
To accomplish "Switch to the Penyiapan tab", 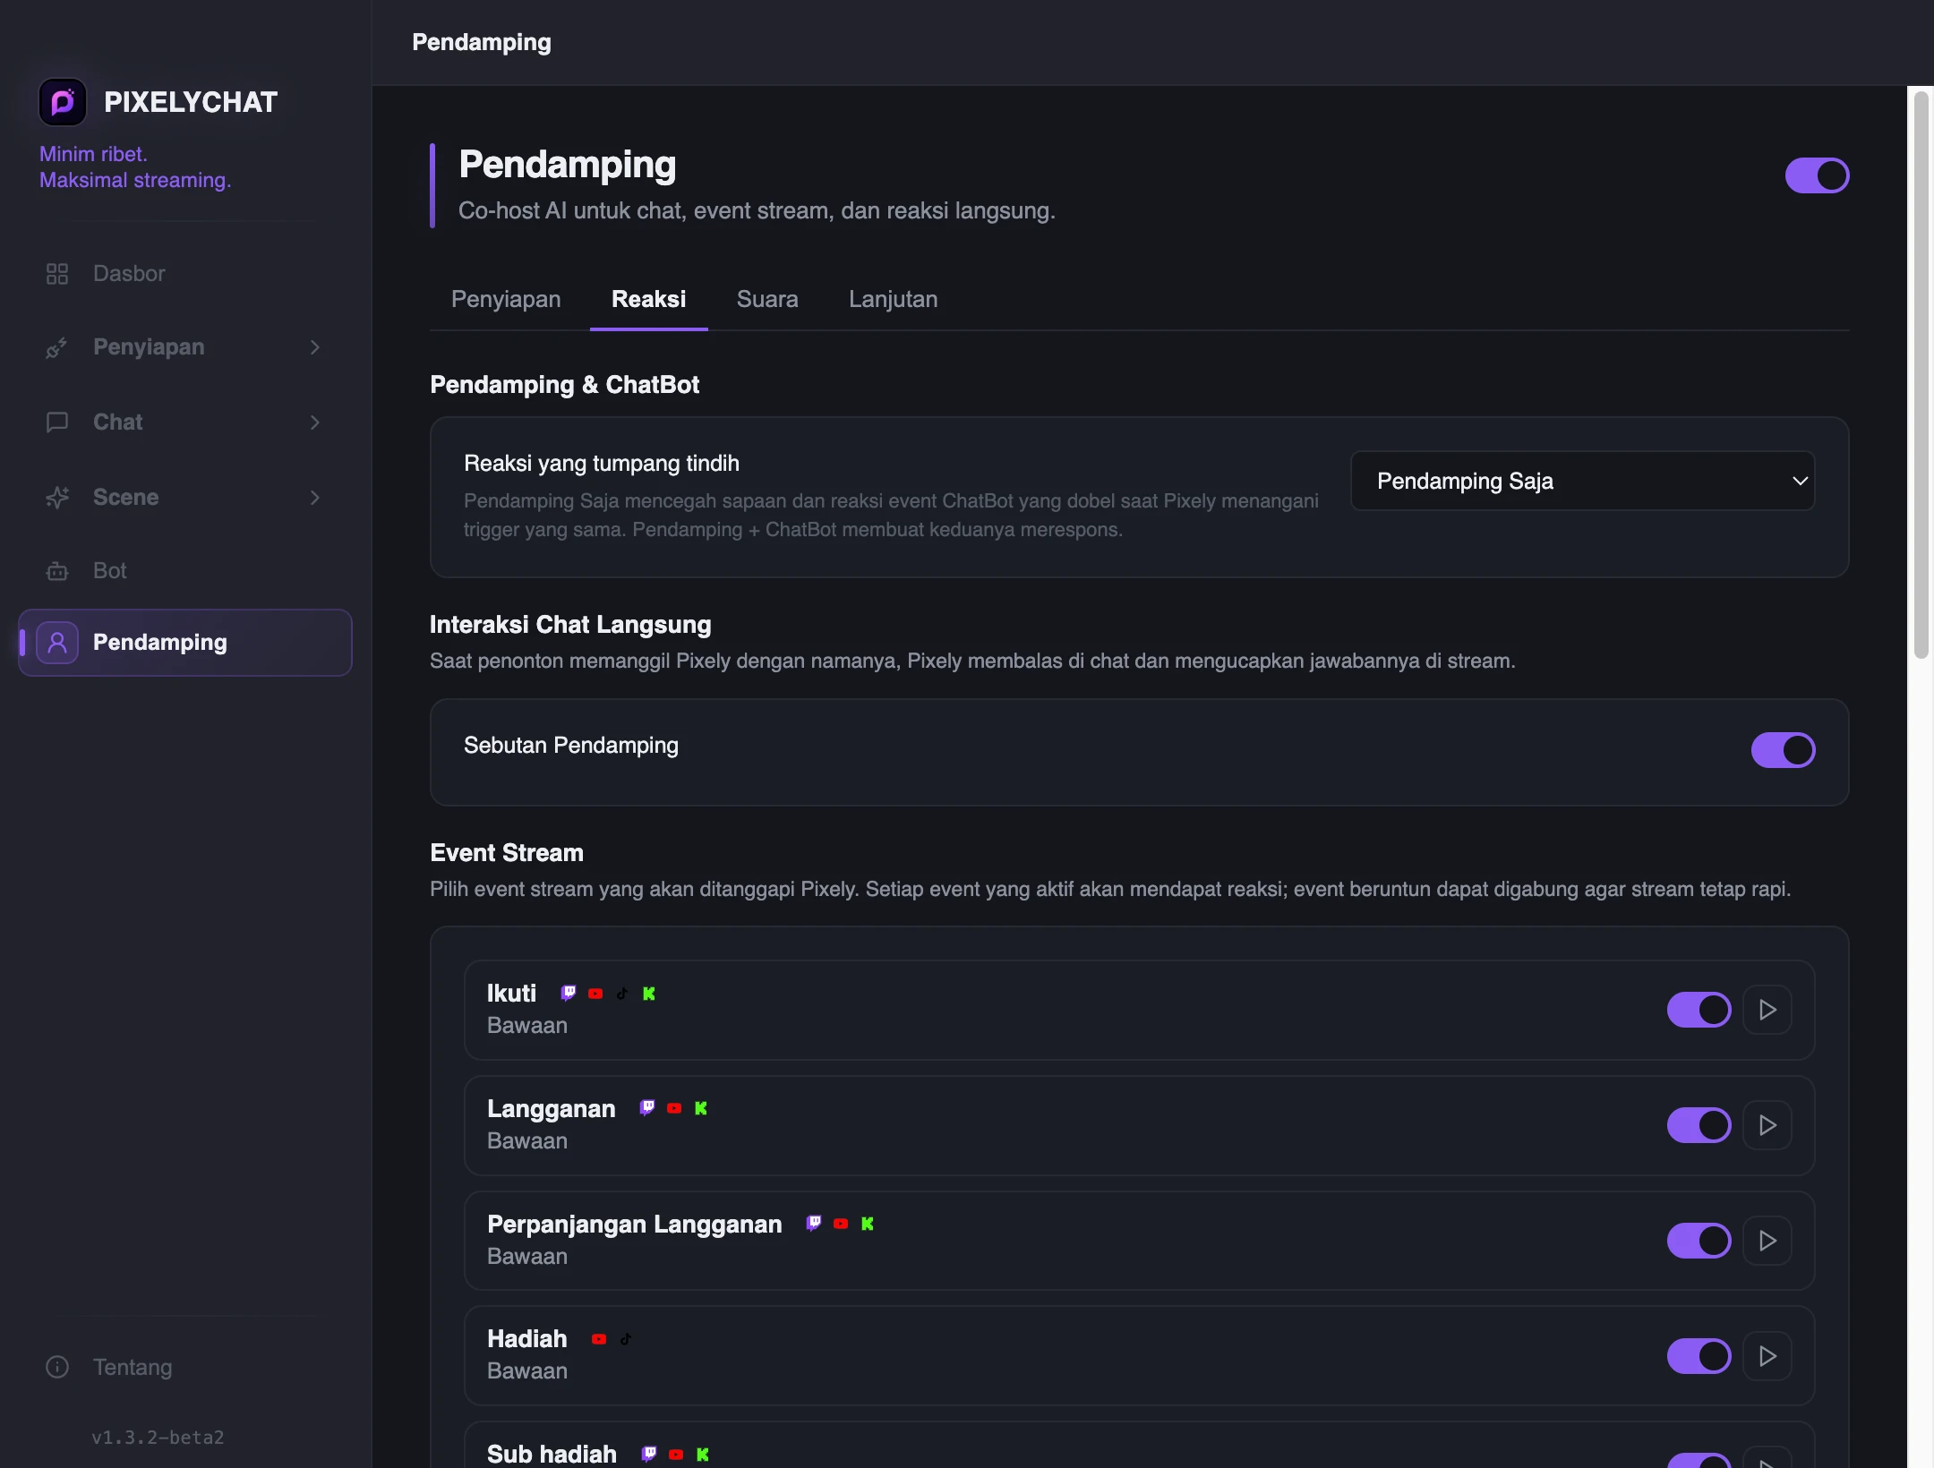I will 506,299.
